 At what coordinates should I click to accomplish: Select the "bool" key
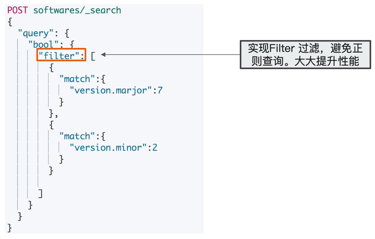click(44, 45)
